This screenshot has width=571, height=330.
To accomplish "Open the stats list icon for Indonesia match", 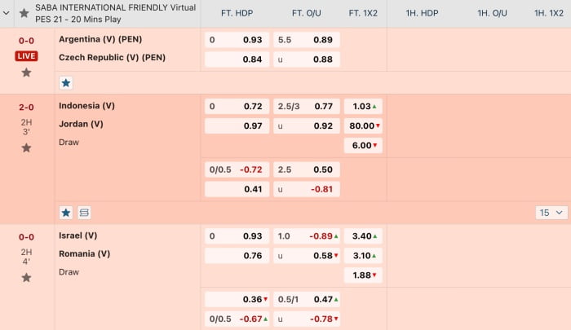I will point(84,213).
